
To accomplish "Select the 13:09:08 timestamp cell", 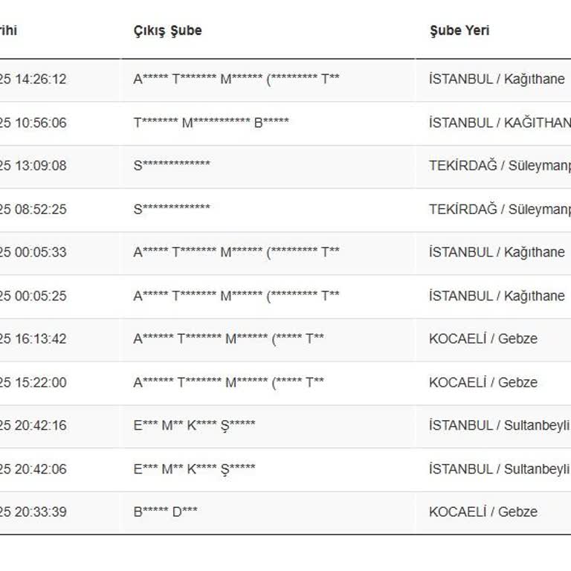I will tap(33, 166).
